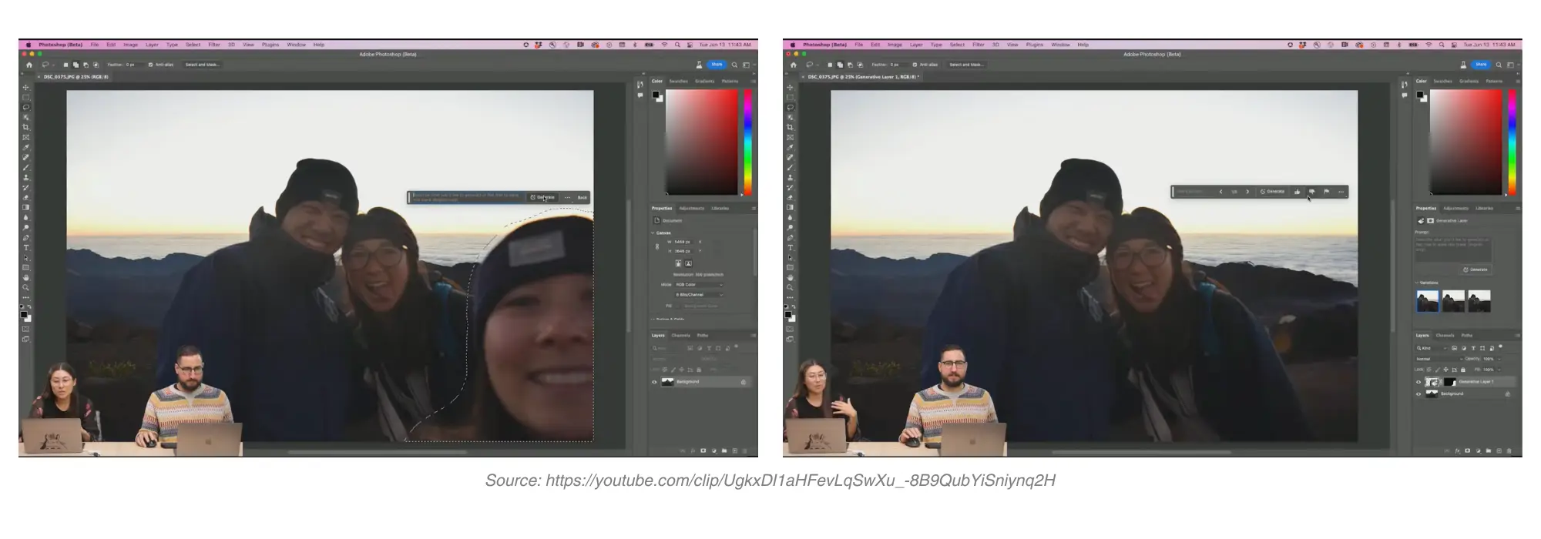Open blend mode Normal dropdown in right screenshot
The image size is (1541, 539).
point(1438,359)
